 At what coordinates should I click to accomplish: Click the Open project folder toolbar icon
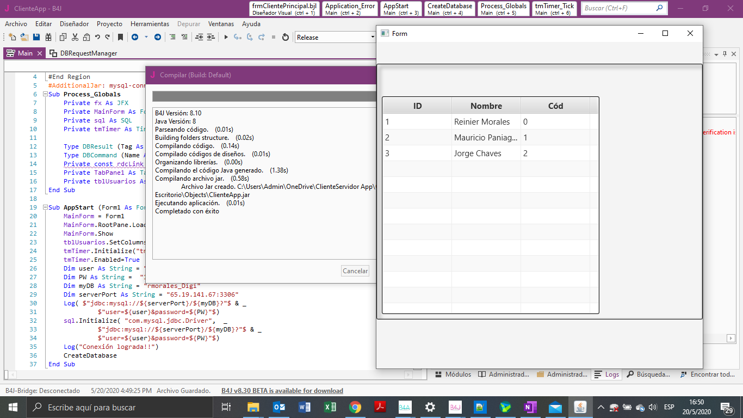(x=24, y=37)
